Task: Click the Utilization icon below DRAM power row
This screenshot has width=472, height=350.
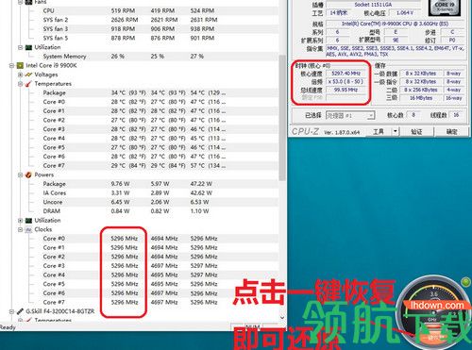Action: click(x=28, y=221)
